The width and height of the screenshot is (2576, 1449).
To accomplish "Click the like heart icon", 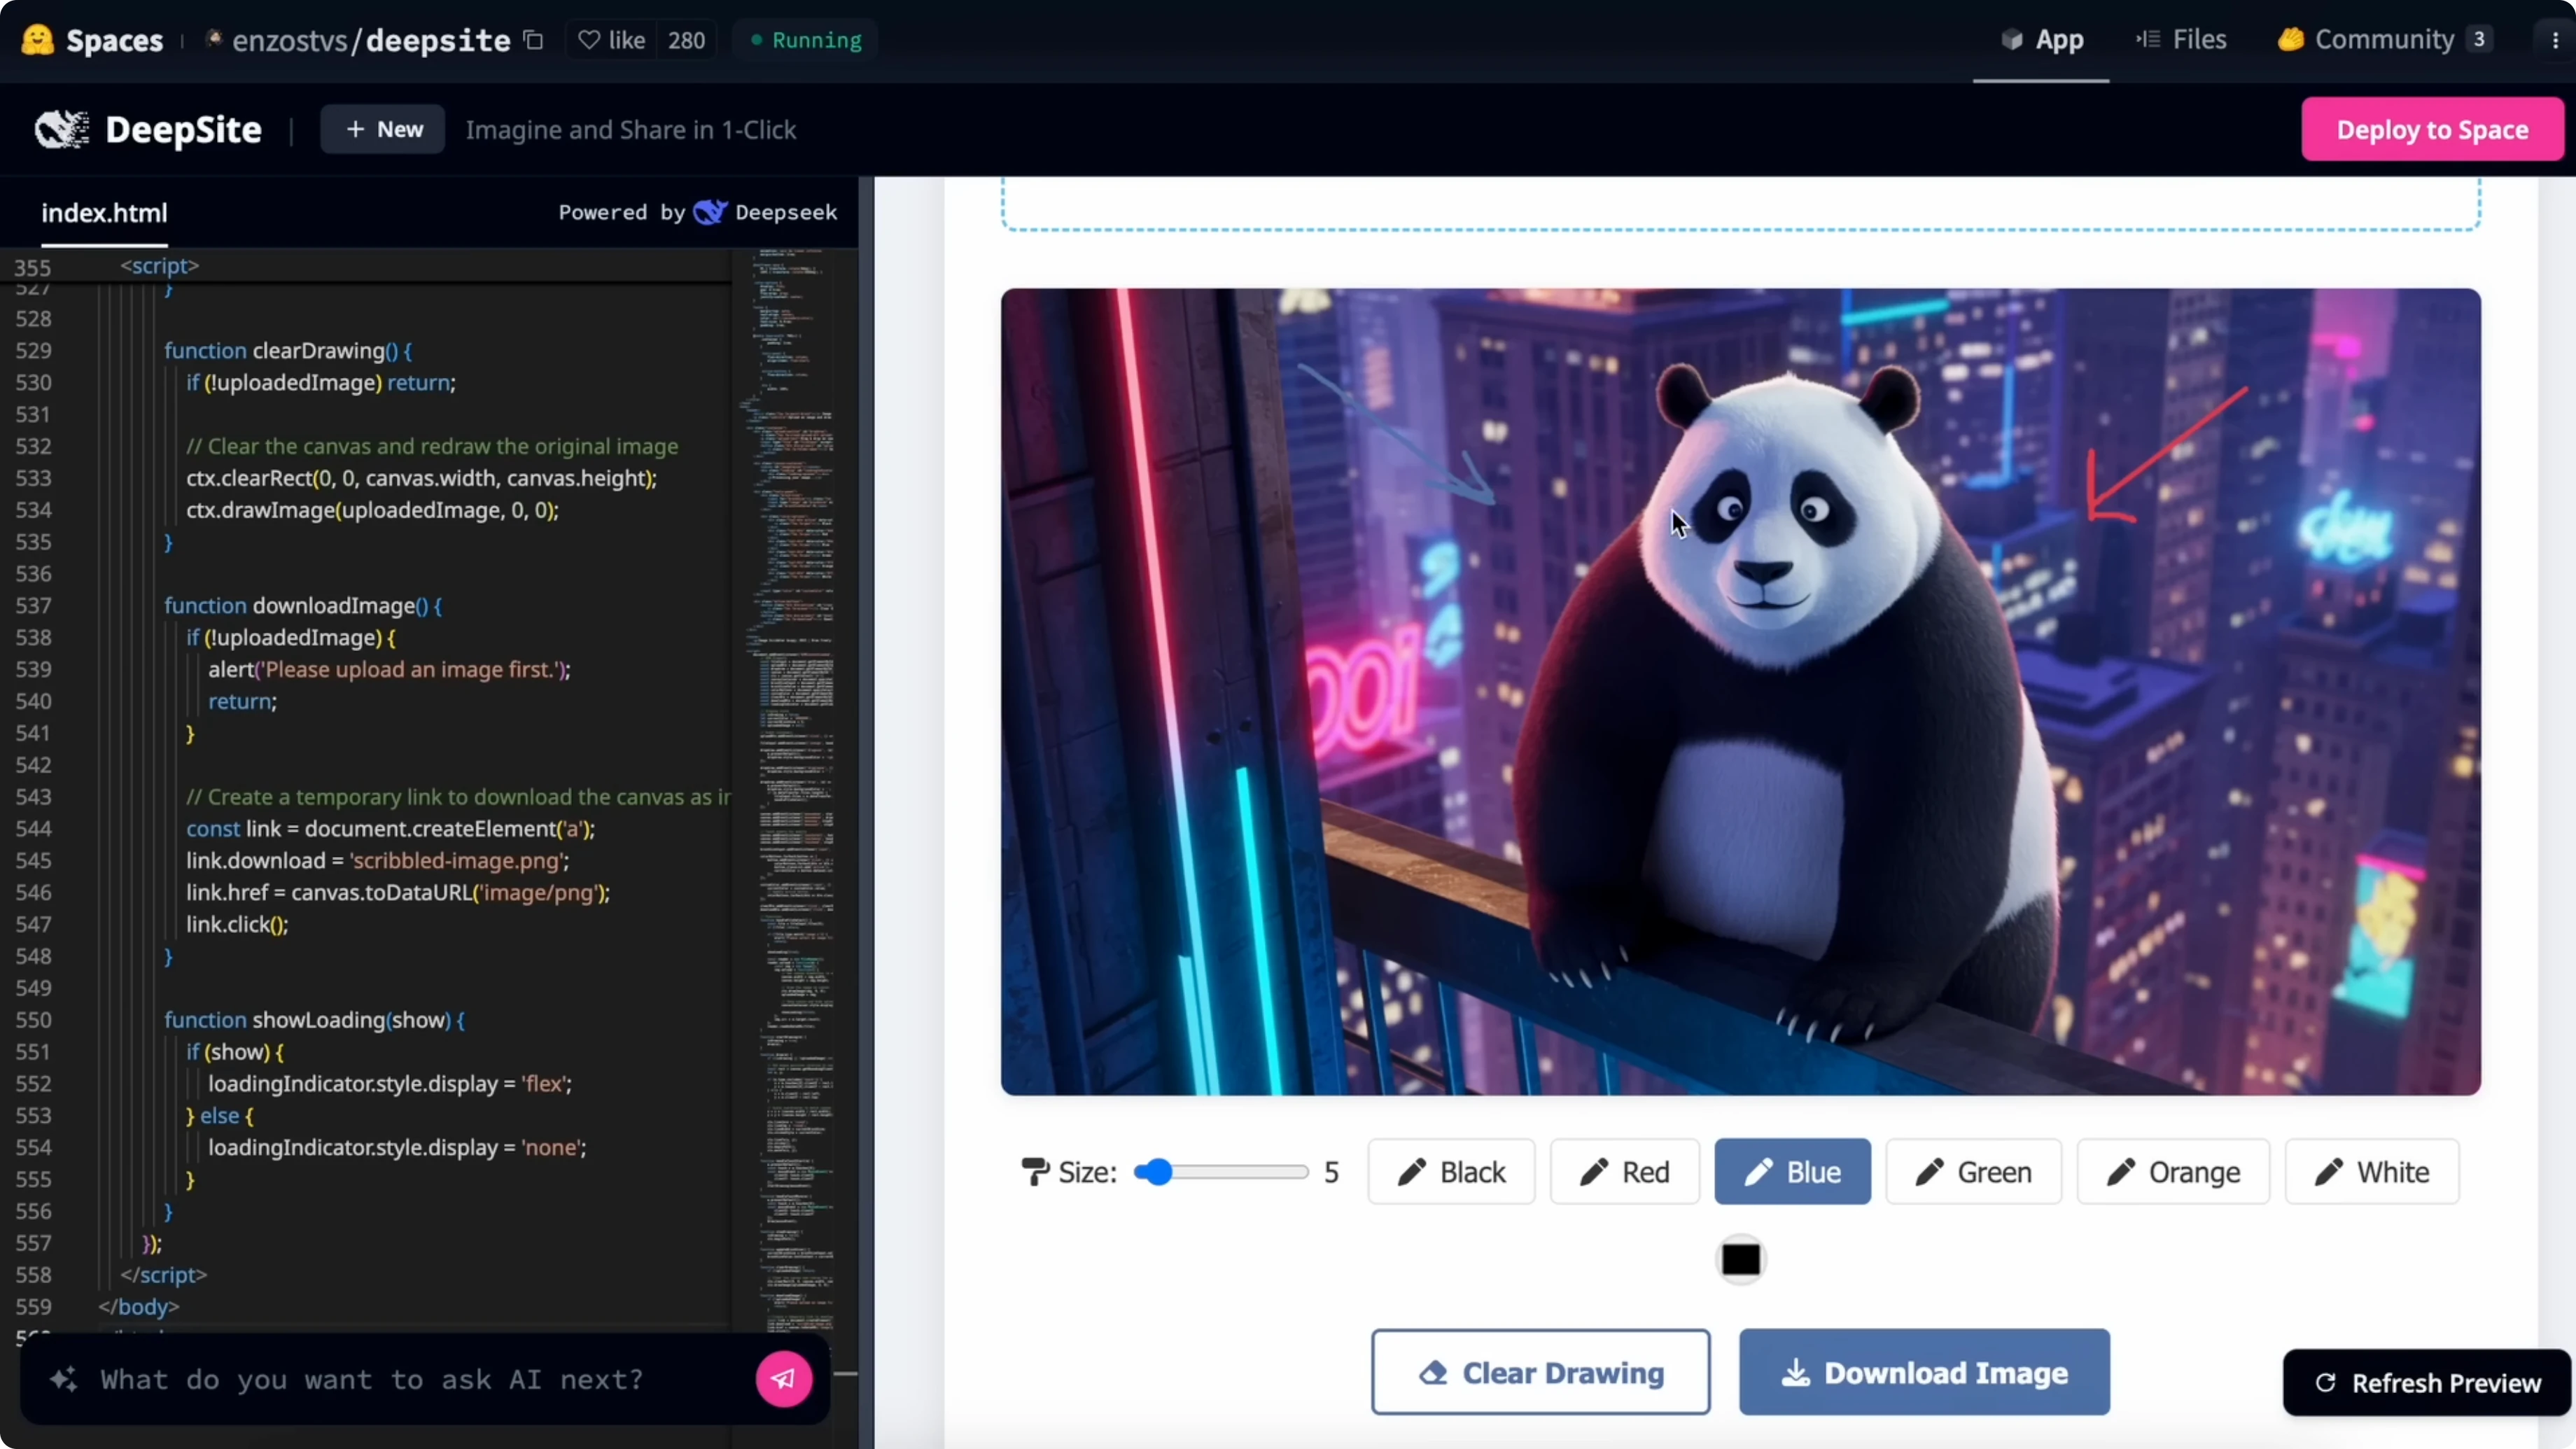I will coord(591,39).
